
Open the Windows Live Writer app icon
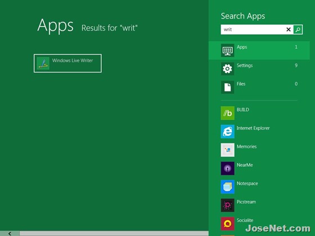43,63
